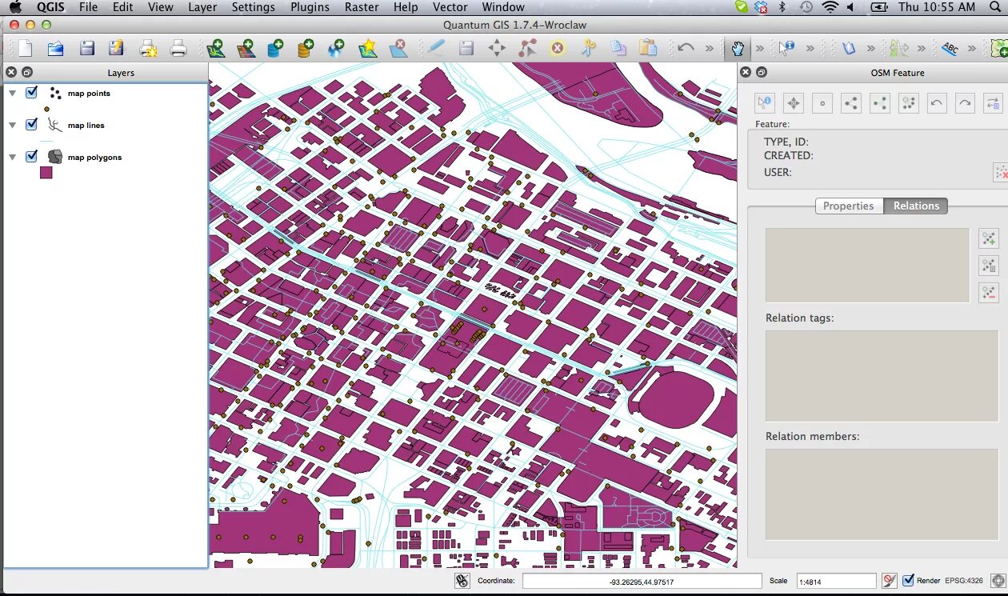
Task: Click Delete Selected circular X icon
Action: [558, 48]
